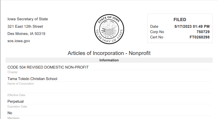Click the Cert No label in the stamp box
The height and width of the screenshot is (119, 218).
[x=157, y=37]
